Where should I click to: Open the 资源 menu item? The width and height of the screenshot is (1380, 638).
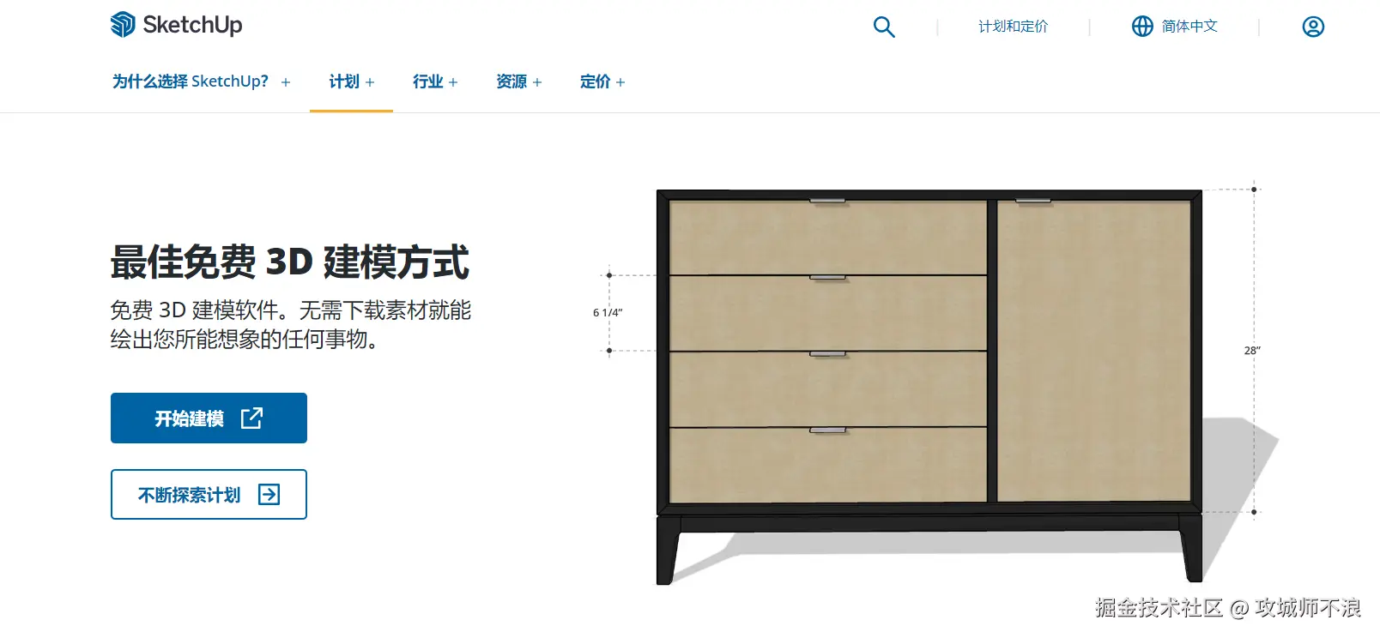(511, 81)
